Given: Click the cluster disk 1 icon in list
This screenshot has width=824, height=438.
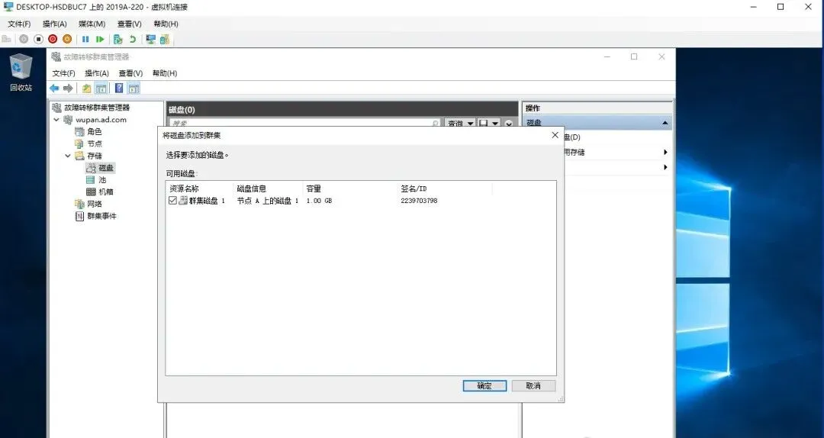Looking at the screenshot, I should coord(183,201).
